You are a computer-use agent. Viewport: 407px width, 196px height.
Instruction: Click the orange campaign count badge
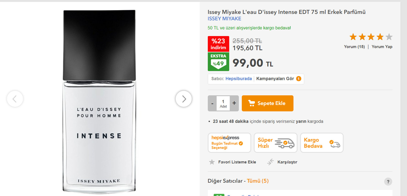point(299,79)
